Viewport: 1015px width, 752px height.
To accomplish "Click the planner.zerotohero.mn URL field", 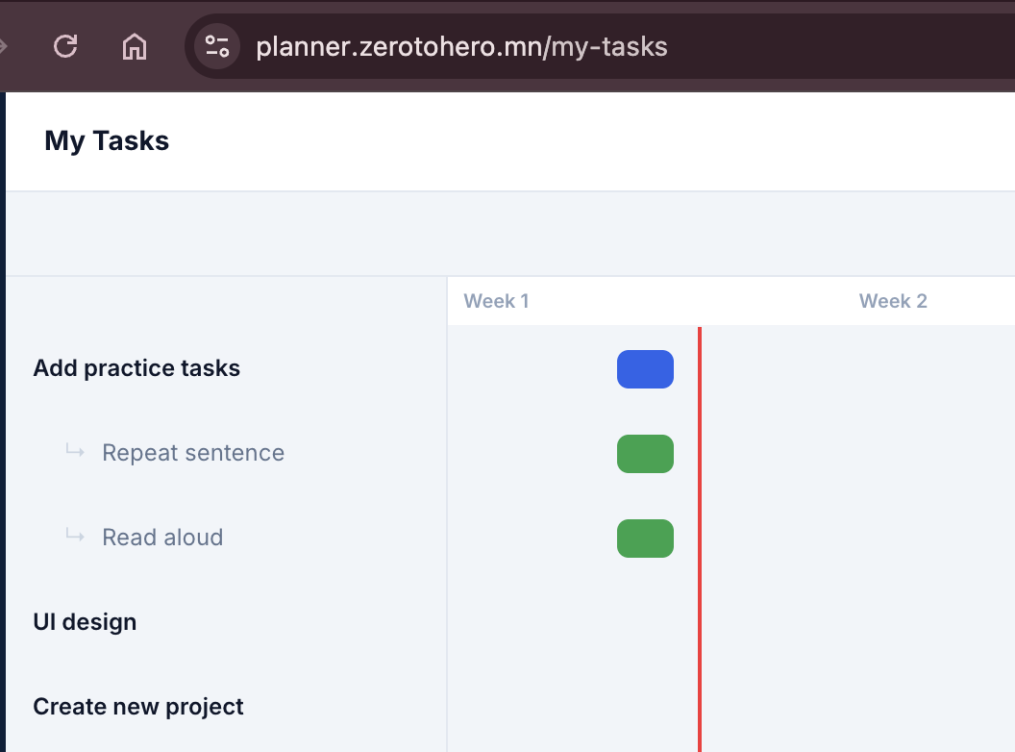I will [x=461, y=46].
